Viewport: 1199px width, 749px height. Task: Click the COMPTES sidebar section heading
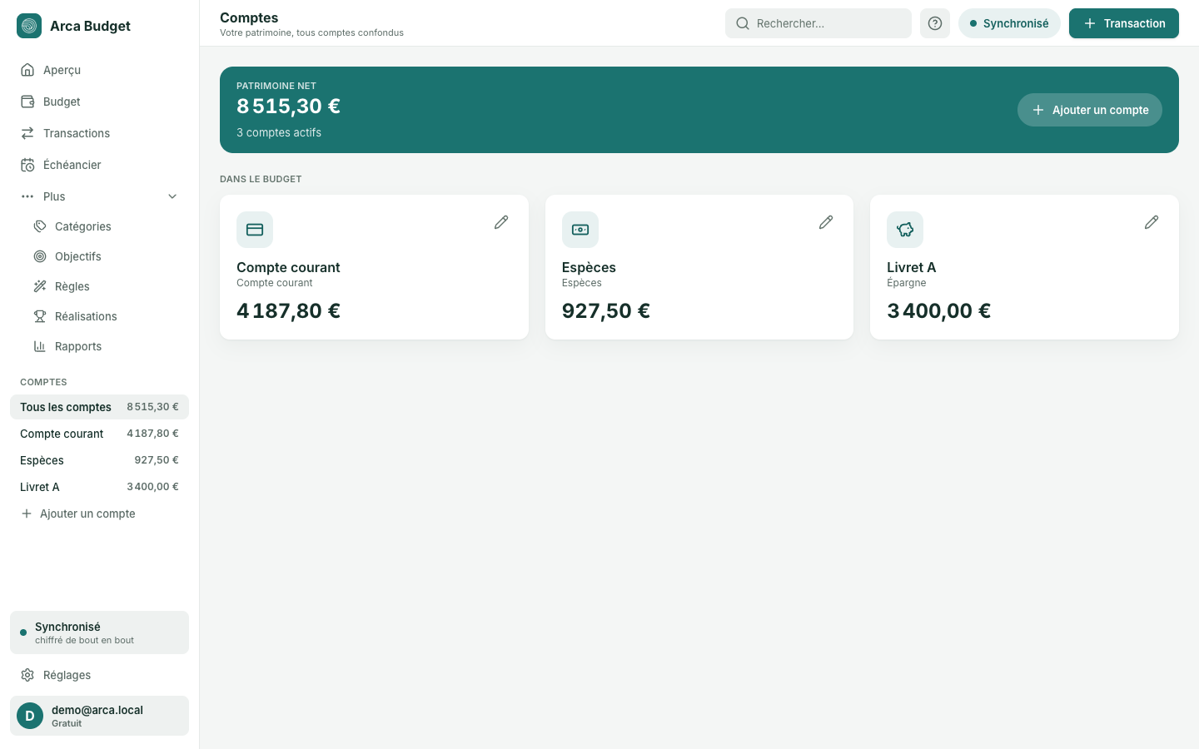tap(43, 382)
